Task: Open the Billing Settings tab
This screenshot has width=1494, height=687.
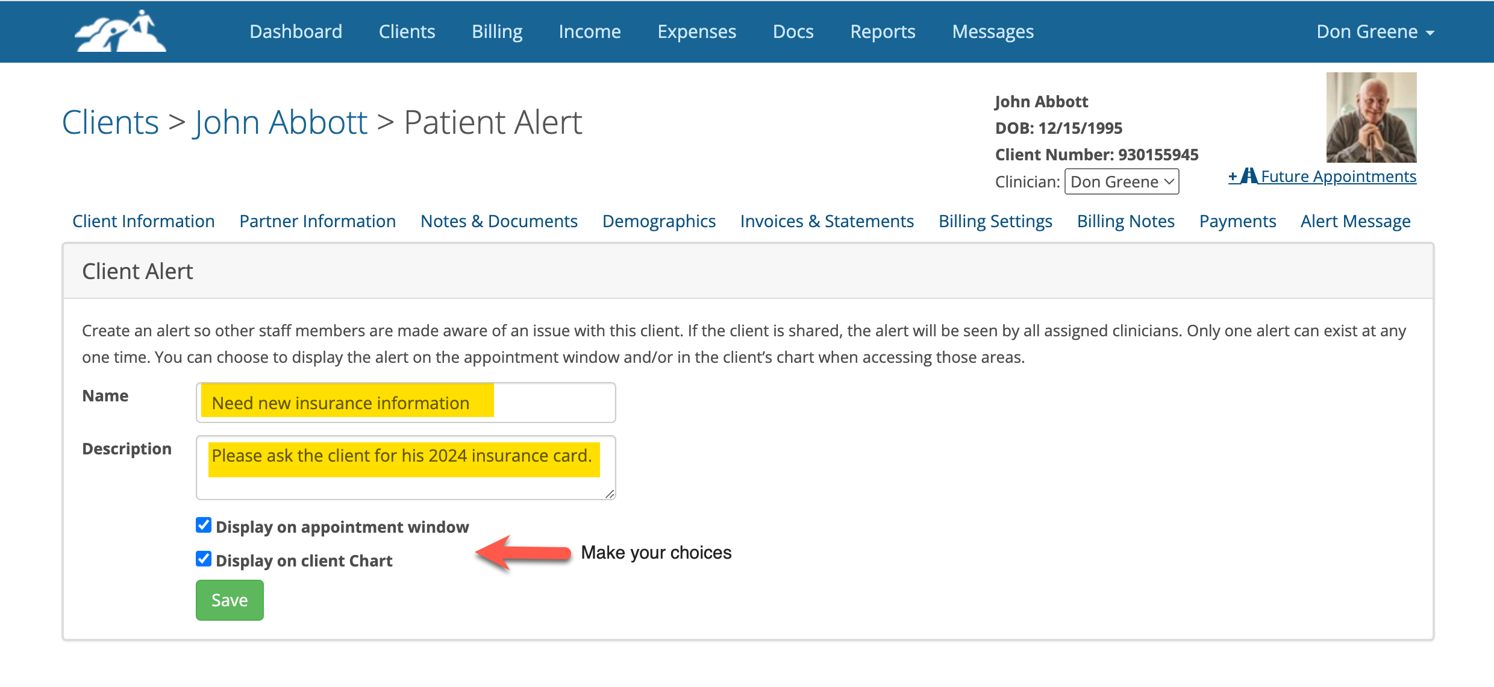Action: pos(995,221)
